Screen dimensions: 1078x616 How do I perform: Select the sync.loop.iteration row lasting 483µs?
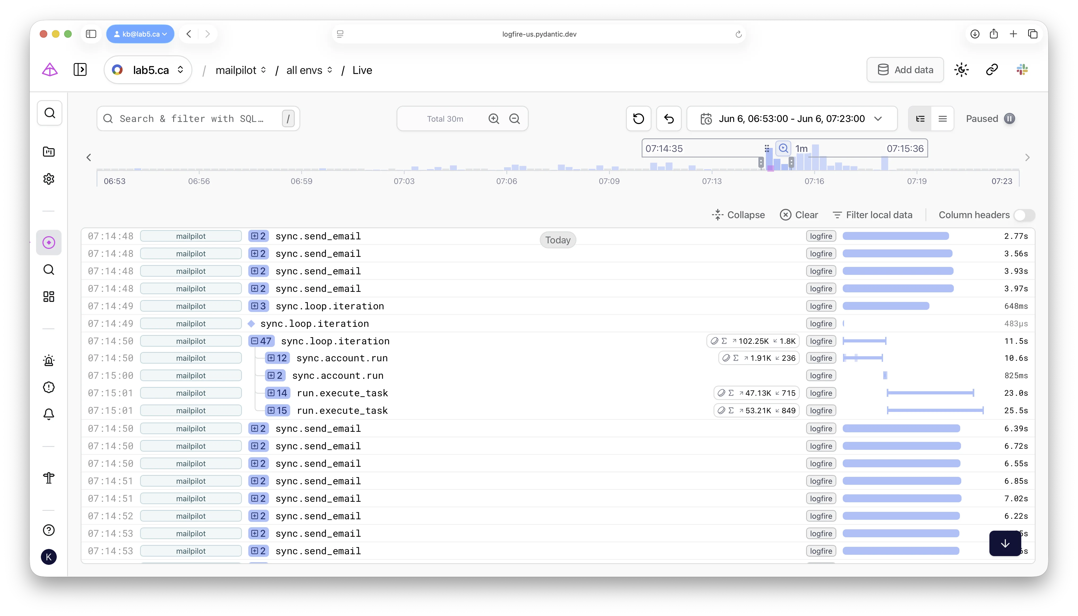(x=558, y=324)
